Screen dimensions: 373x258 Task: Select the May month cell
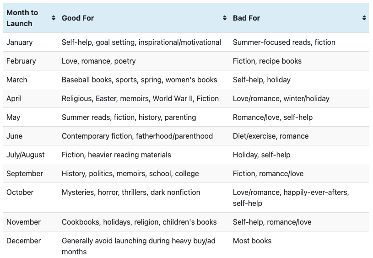click(x=31, y=117)
